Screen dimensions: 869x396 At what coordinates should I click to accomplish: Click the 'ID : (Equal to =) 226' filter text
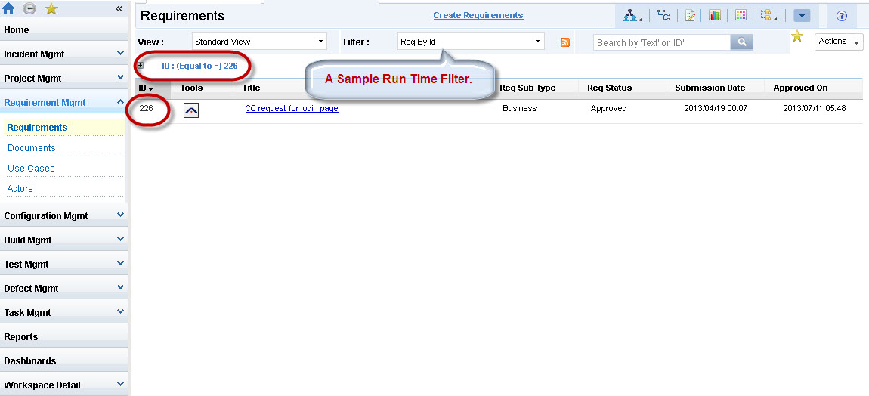(x=199, y=66)
